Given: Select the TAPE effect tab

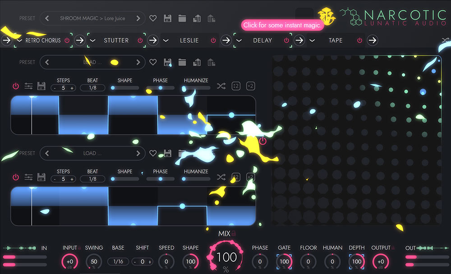Looking at the screenshot, I should (x=336, y=40).
